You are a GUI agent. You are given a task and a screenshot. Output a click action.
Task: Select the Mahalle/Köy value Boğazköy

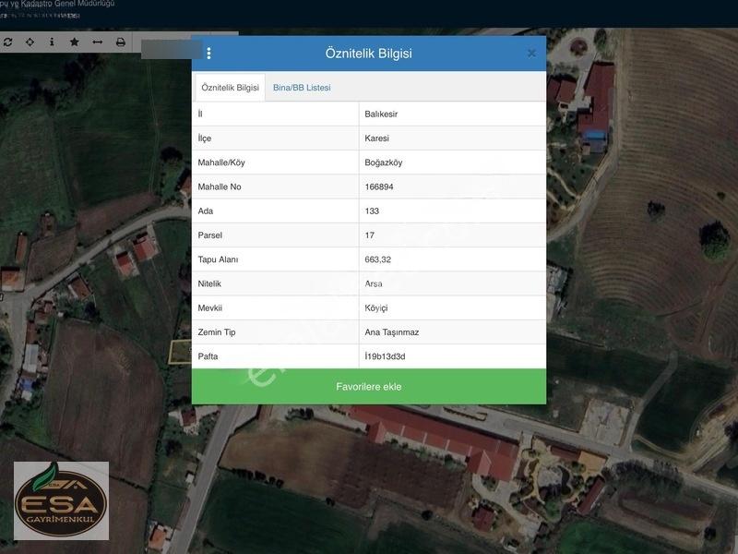pyautogui.click(x=384, y=163)
